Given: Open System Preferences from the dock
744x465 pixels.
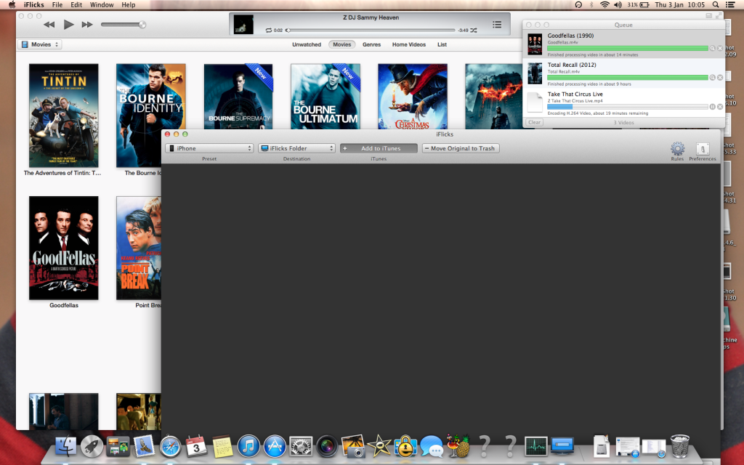Looking at the screenshot, I should coord(301,447).
